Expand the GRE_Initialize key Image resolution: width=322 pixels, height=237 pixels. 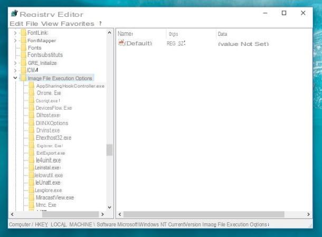[x=15, y=63]
